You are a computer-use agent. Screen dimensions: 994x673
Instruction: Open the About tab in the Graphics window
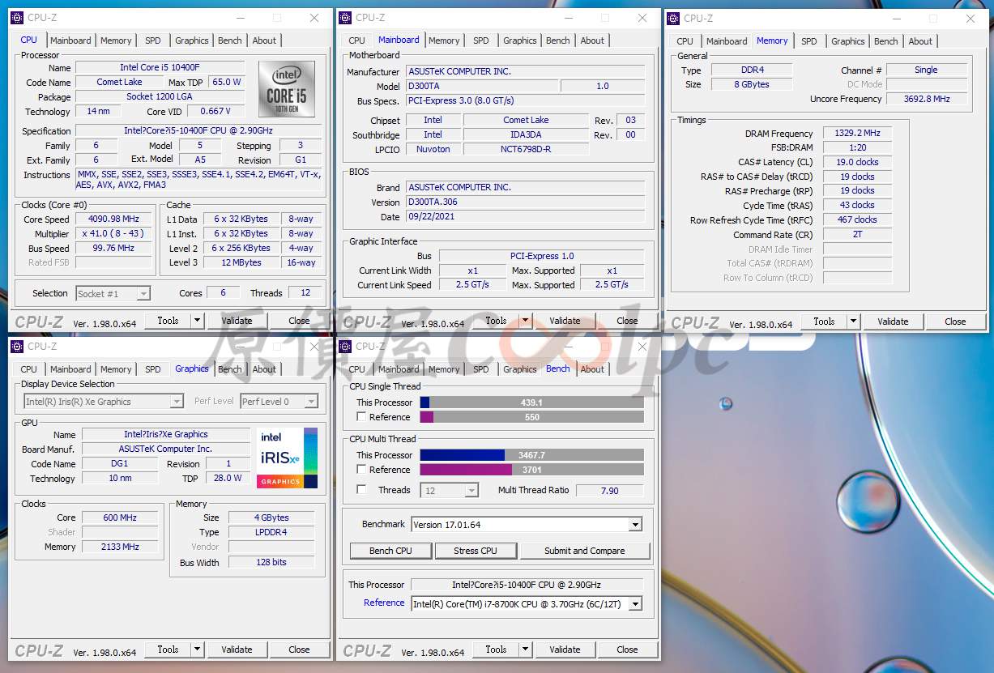[264, 369]
